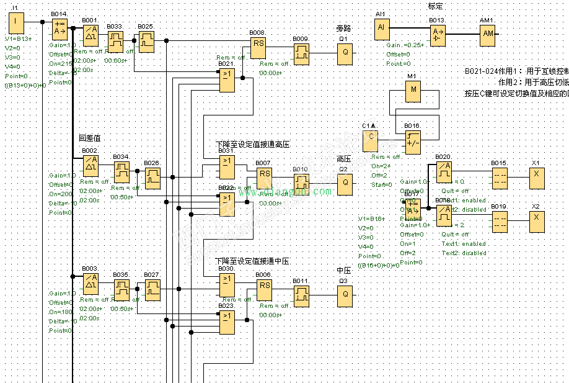Select the B025 pulse block
Image resolution: width=569 pixels, height=383 pixels.
(x=147, y=42)
